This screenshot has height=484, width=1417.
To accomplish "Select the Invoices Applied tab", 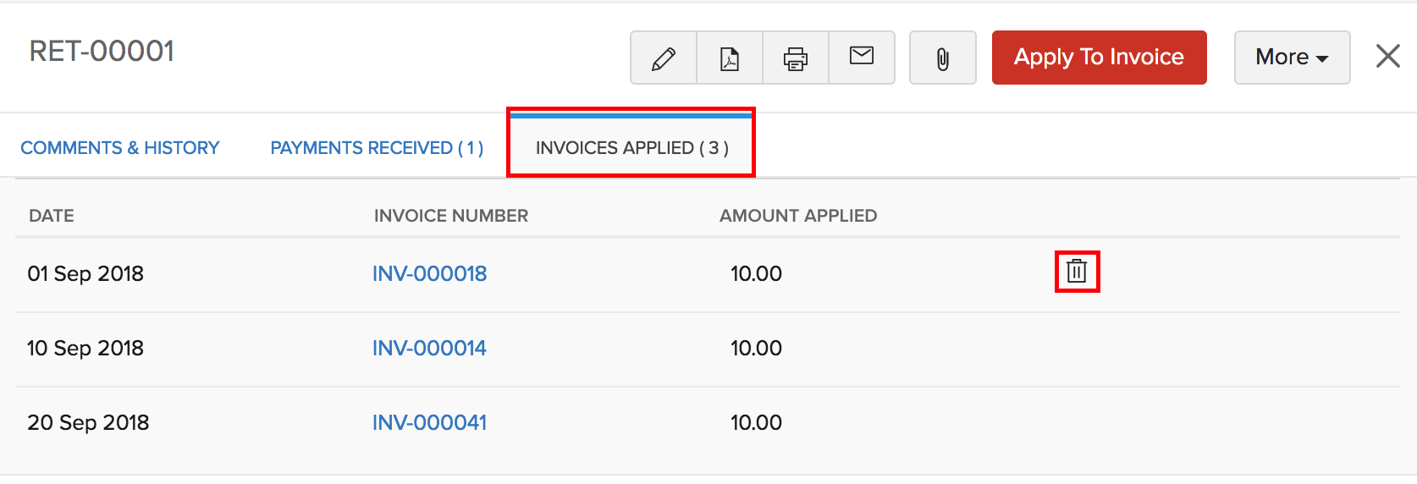I will [x=631, y=148].
